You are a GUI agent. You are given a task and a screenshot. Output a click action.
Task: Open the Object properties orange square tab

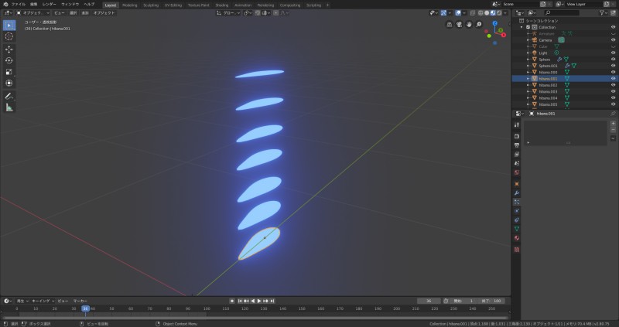click(x=517, y=184)
